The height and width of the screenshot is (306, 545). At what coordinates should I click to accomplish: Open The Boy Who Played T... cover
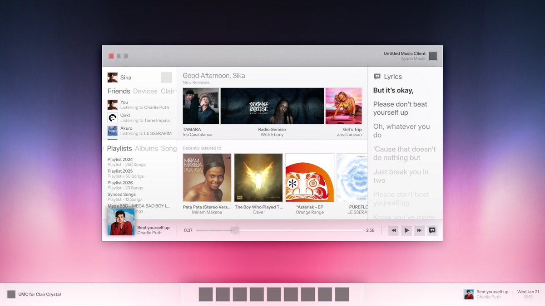coord(258,178)
